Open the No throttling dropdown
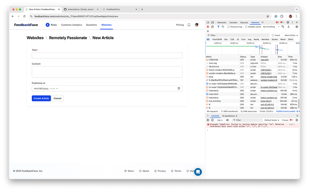Viewport: 309px width, 191px height. click(x=271, y=27)
